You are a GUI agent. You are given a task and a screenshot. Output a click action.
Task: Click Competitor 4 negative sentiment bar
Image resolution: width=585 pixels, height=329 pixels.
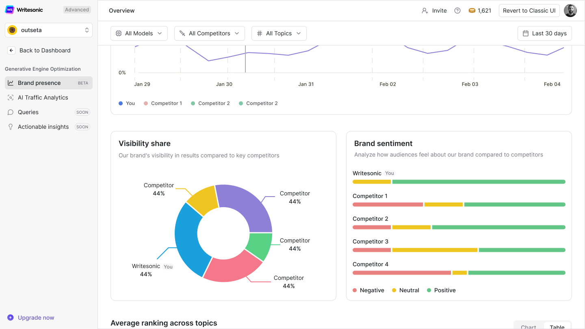[402, 273]
